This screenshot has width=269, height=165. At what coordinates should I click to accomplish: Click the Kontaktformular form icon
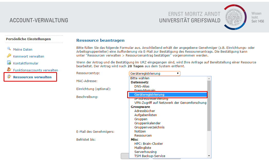coord(9,63)
